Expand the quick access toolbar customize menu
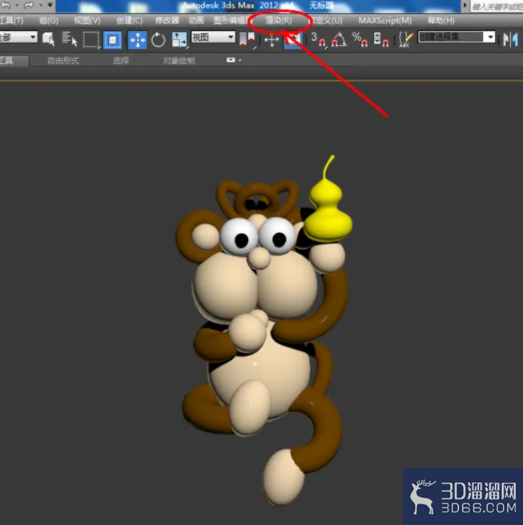This screenshot has width=523, height=525. (50, 5)
